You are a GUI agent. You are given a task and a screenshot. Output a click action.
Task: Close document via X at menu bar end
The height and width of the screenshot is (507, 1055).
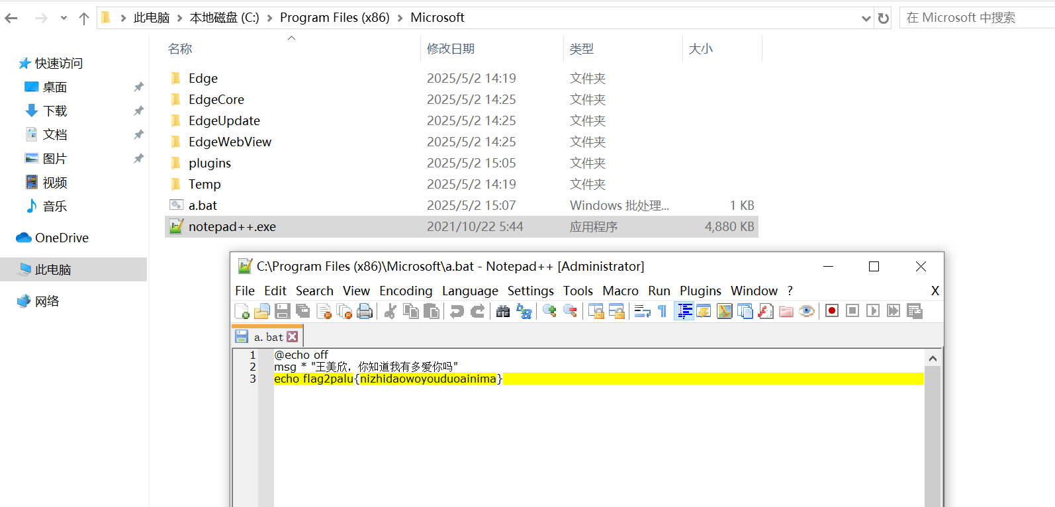935,291
